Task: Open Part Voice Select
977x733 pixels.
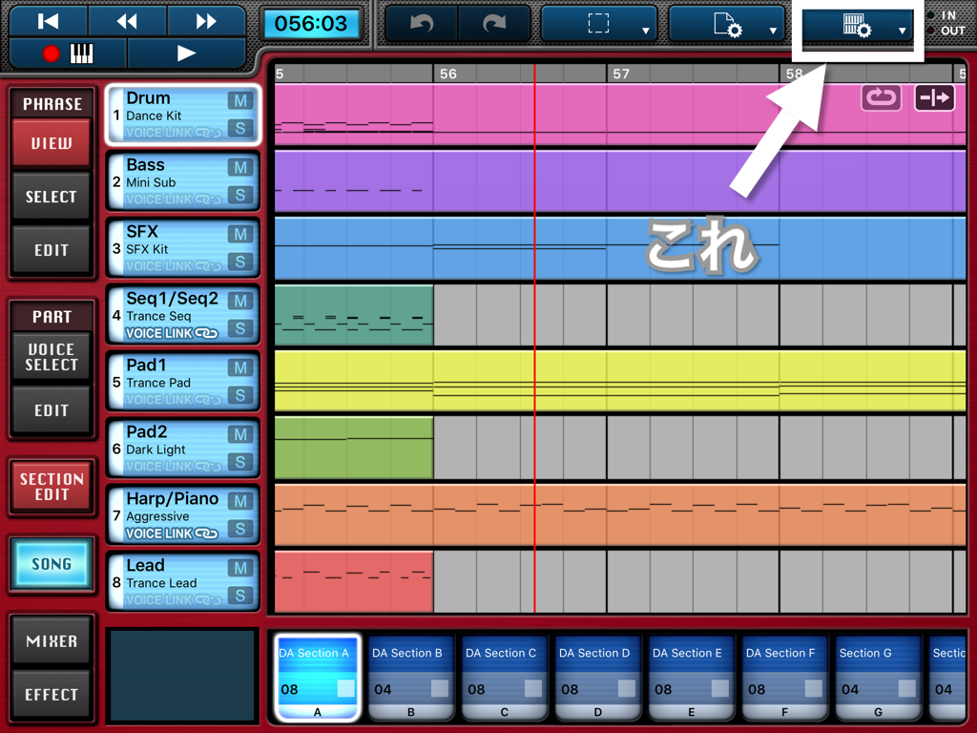Action: point(52,357)
